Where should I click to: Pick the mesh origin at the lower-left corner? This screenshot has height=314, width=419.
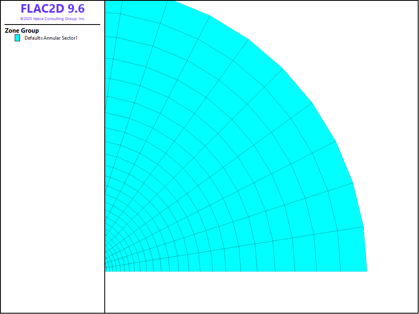[106, 271]
